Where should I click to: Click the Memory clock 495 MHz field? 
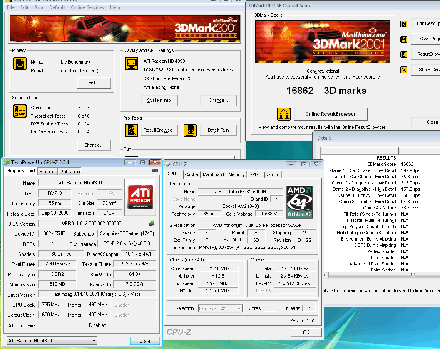pos(98,305)
